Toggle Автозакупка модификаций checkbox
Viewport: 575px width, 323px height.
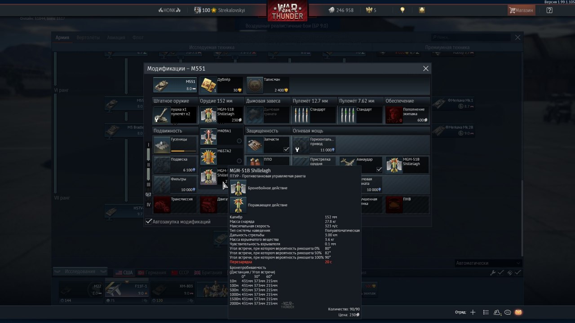149,222
